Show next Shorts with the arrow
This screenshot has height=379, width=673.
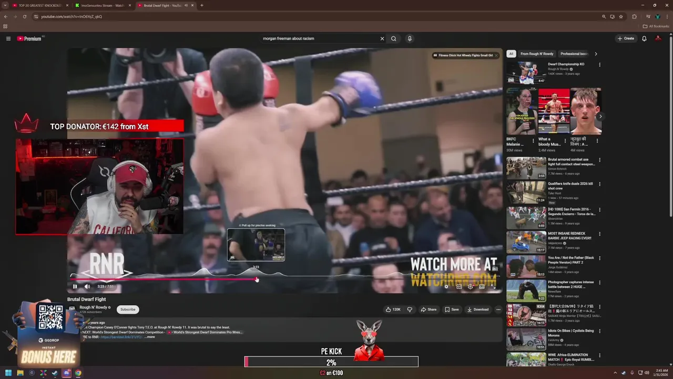point(600,116)
